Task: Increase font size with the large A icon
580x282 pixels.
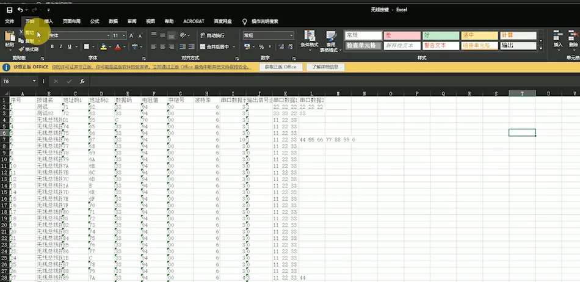Action: coord(132,35)
